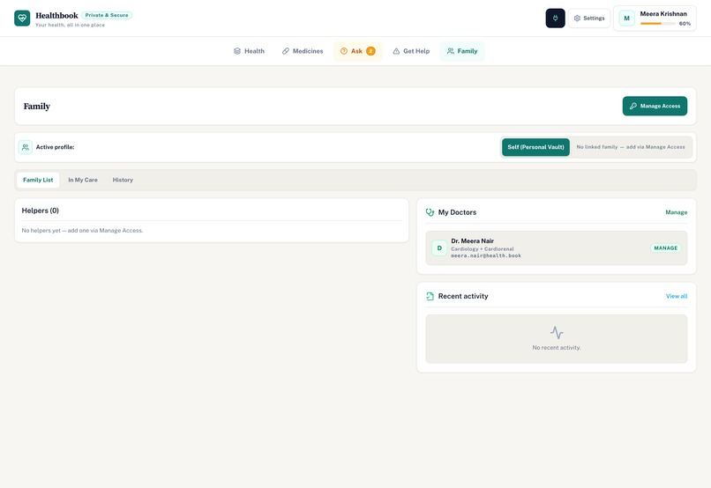The height and width of the screenshot is (488, 711).
Task: Click the 60% profile progress bar
Action: [x=657, y=24]
